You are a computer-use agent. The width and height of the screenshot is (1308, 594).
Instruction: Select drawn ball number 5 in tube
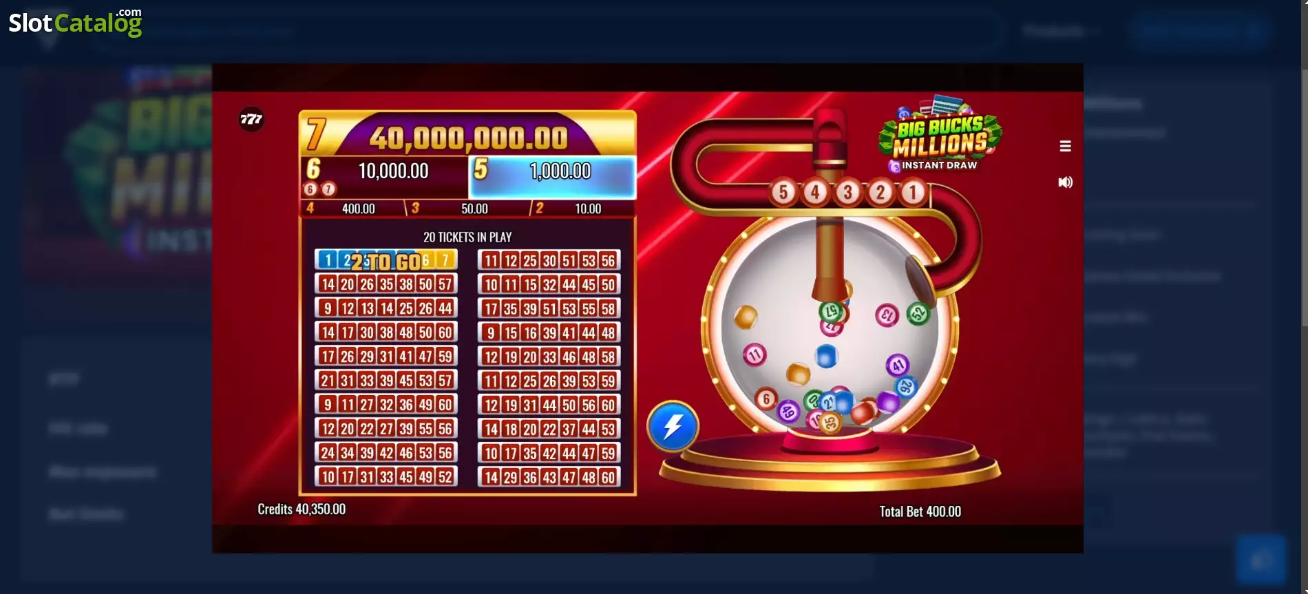point(783,192)
